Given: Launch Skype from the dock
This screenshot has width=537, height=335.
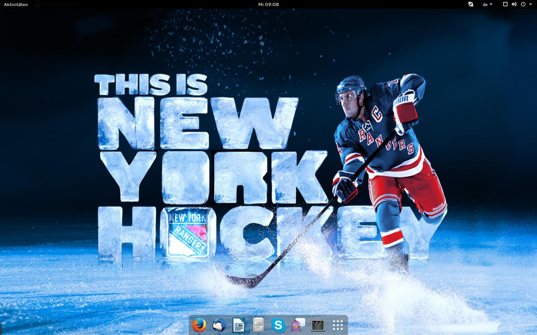Looking at the screenshot, I should click(278, 325).
